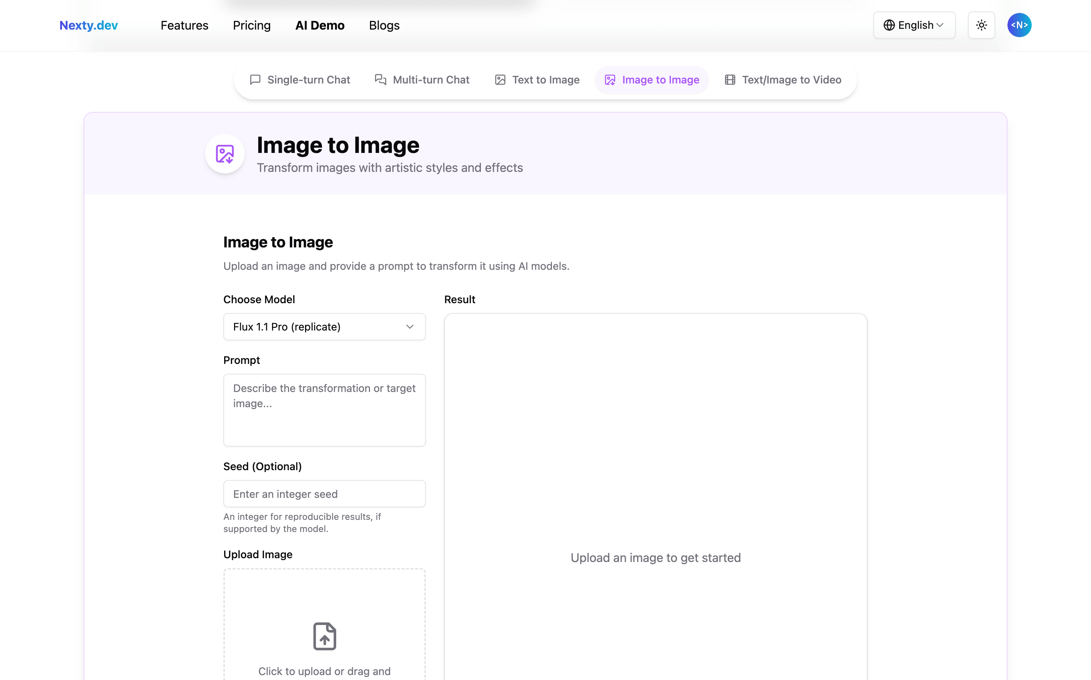
Task: Open the Choose Model dropdown
Action: click(x=324, y=326)
